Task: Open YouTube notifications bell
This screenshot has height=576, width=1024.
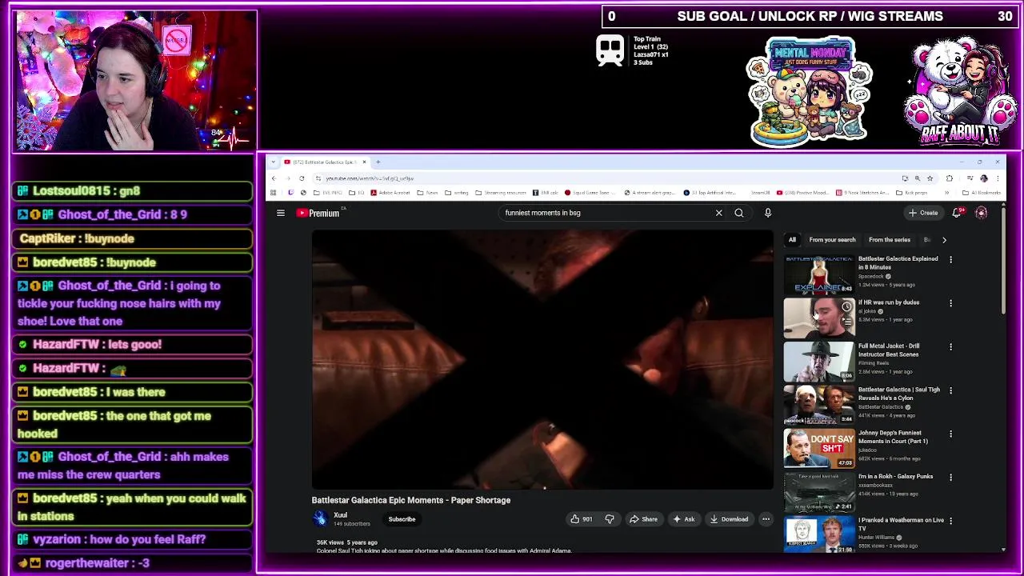Action: pyautogui.click(x=958, y=213)
